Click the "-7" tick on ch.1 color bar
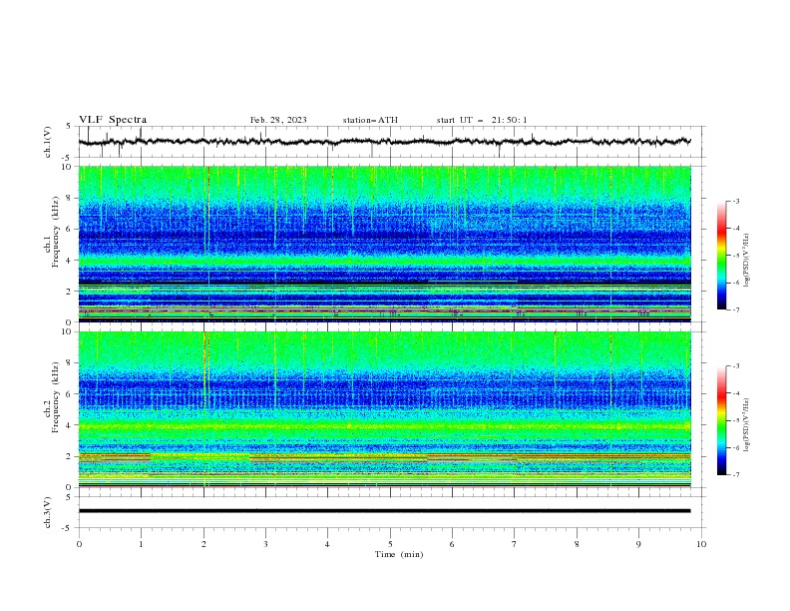790x611 pixels. tap(736, 309)
